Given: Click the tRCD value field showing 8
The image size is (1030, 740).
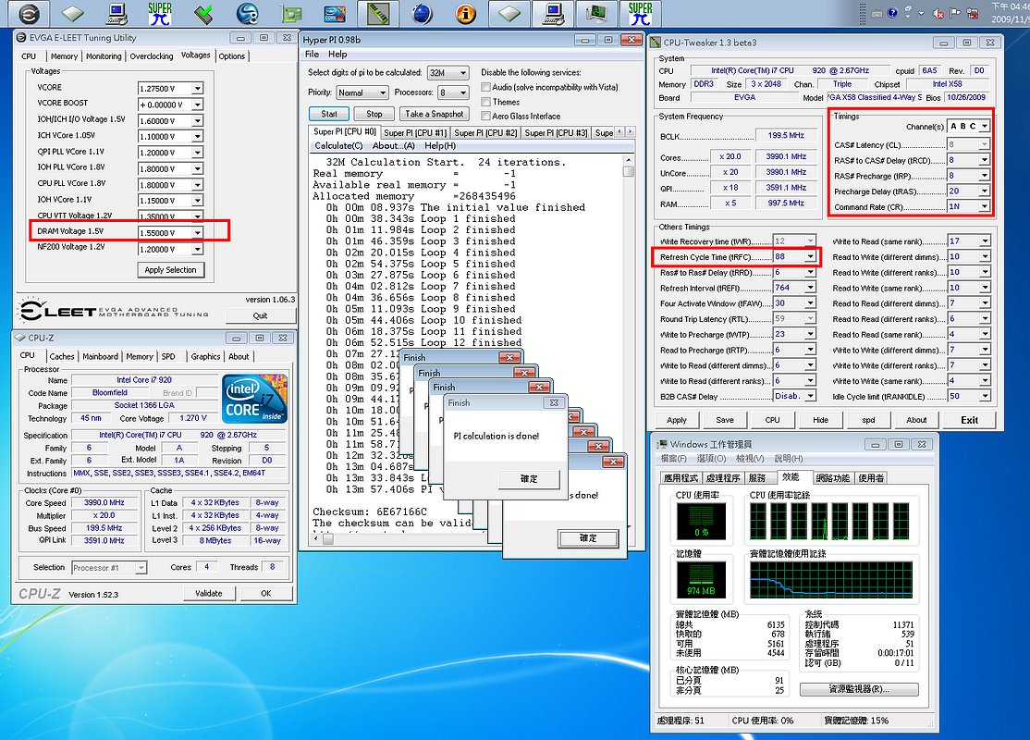Looking at the screenshot, I should 963,160.
